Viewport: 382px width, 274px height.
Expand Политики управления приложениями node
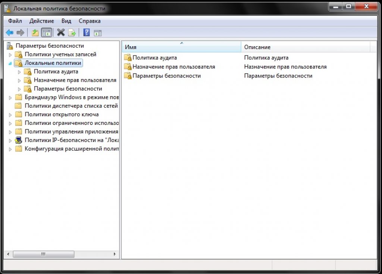(10, 132)
